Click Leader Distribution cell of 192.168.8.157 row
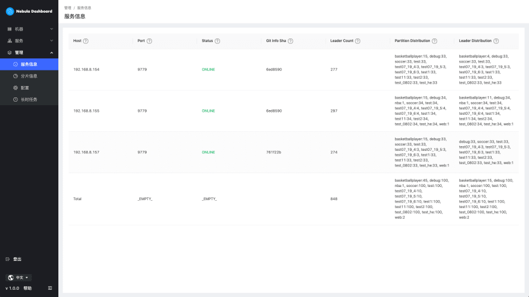The height and width of the screenshot is (297, 529). click(486, 152)
